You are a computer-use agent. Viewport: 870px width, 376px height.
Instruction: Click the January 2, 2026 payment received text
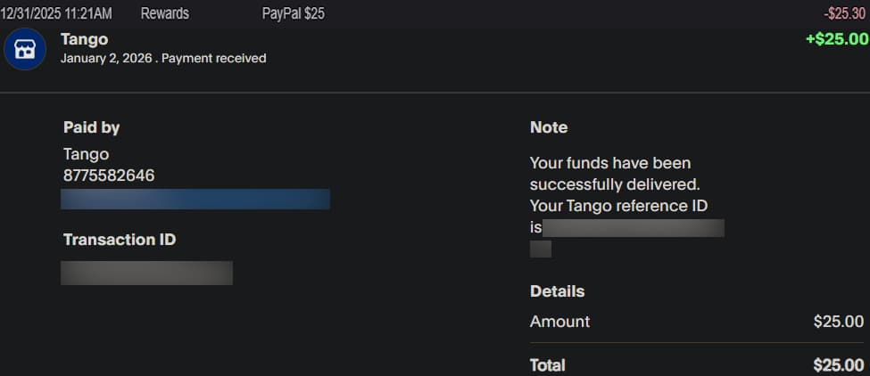tap(163, 59)
